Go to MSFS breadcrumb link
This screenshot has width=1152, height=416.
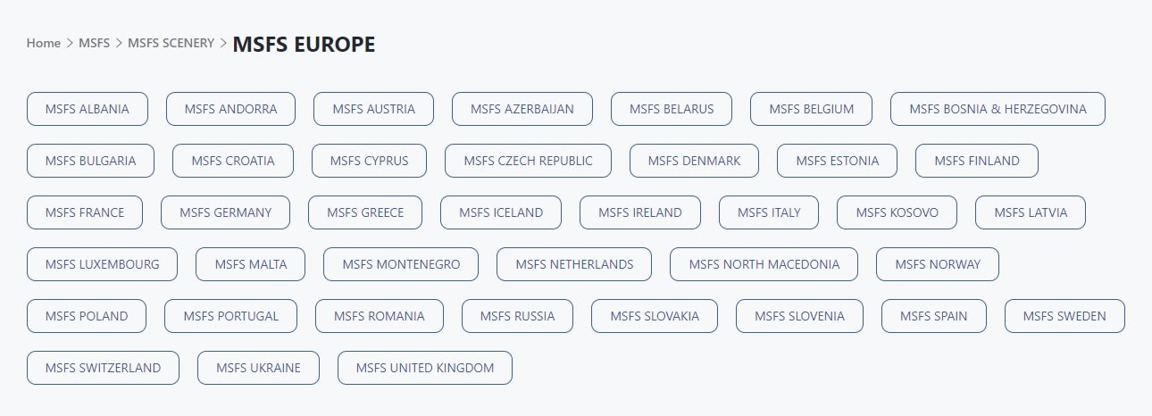[x=94, y=43]
